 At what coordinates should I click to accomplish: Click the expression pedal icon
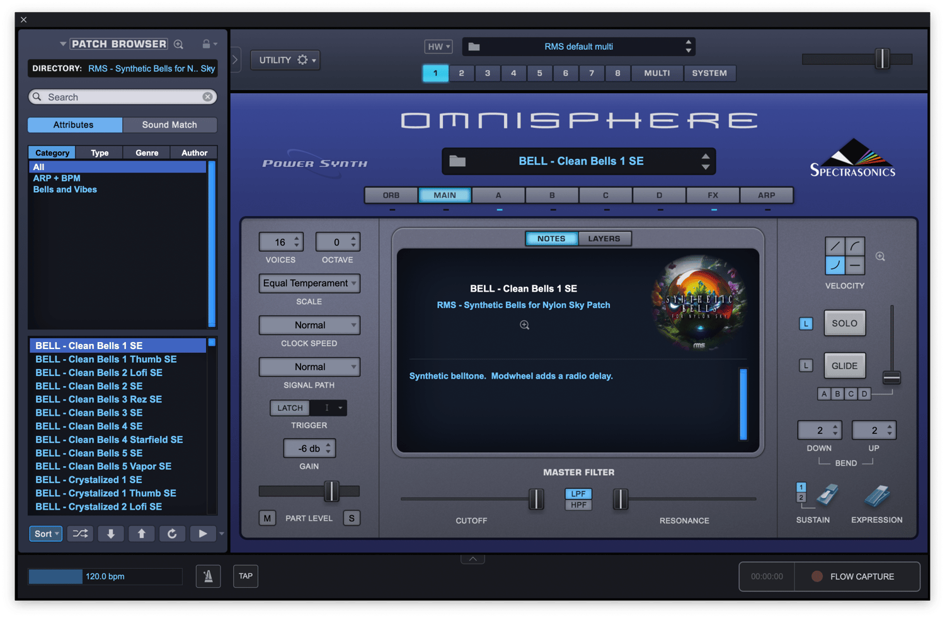click(x=877, y=496)
